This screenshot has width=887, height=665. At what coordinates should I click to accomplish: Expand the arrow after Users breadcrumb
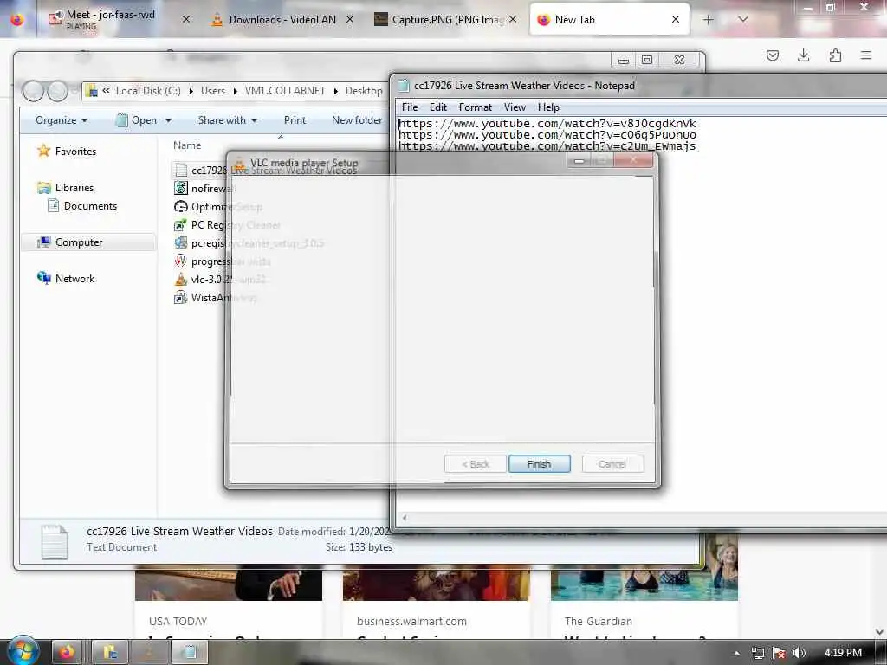(x=236, y=91)
